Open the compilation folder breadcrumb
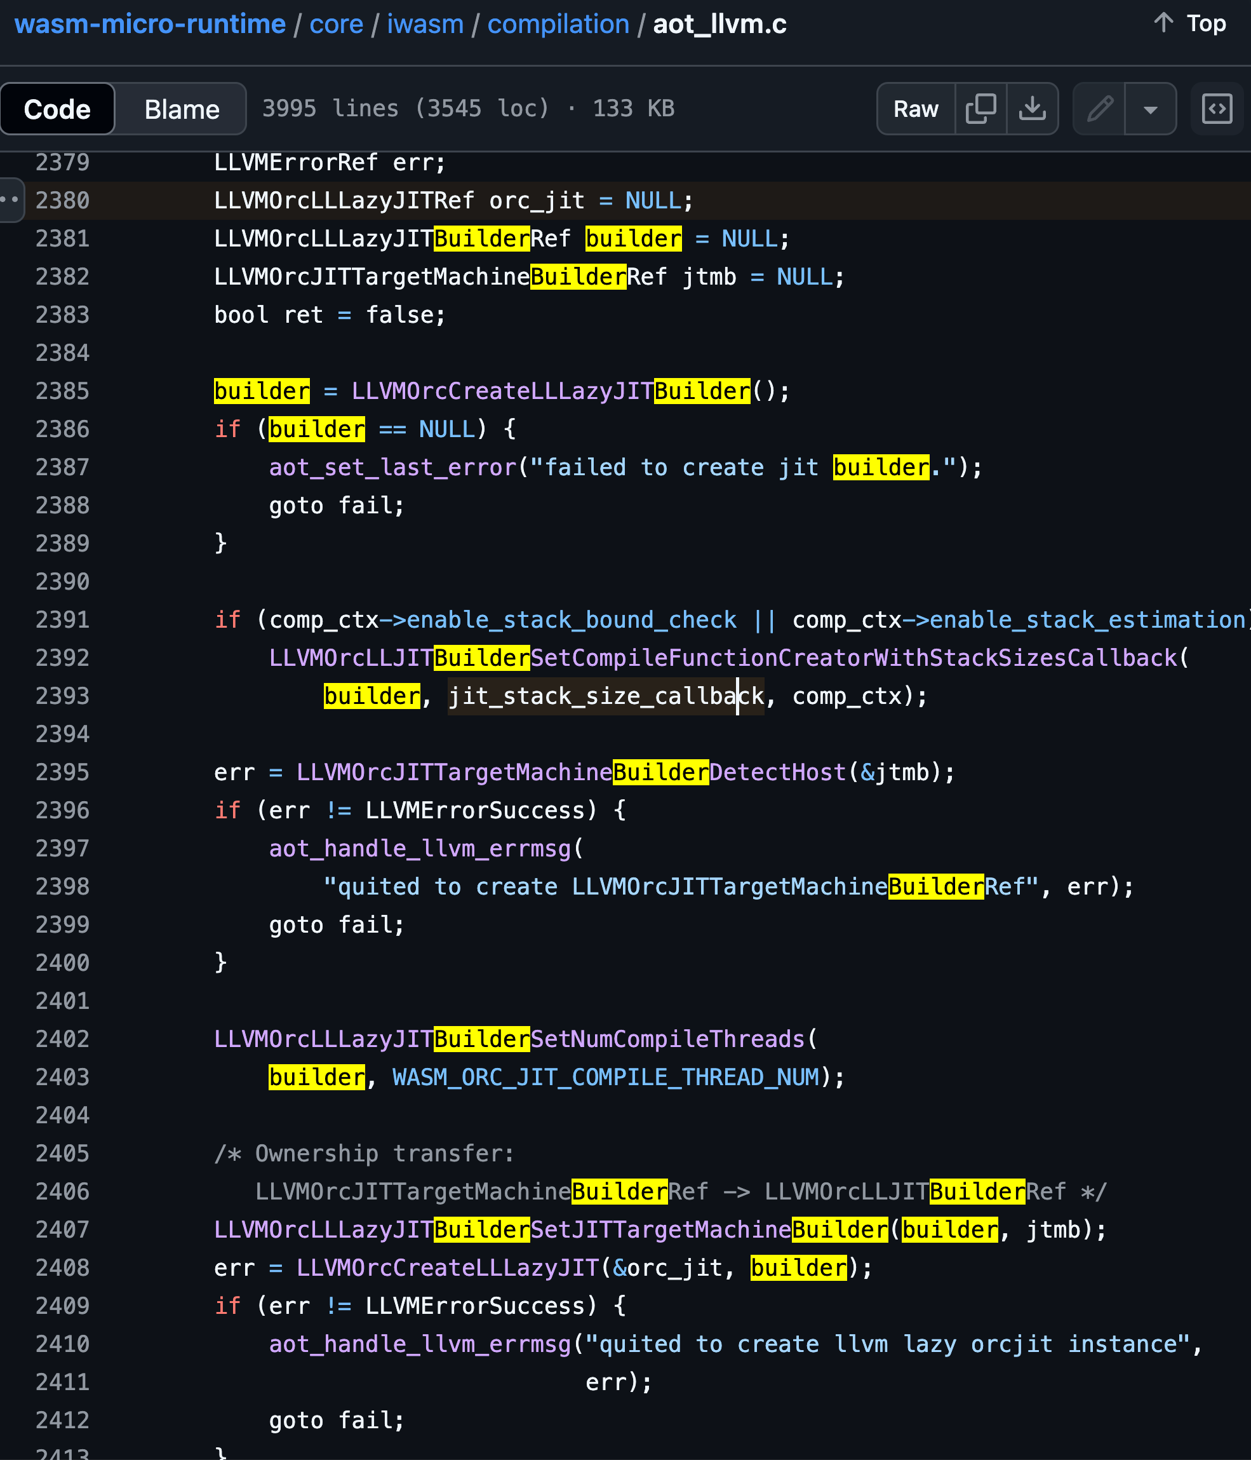This screenshot has width=1251, height=1460. tap(558, 24)
